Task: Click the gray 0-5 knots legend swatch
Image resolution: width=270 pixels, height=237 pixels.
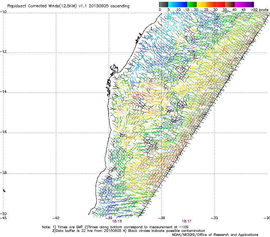Action: coord(163,4)
